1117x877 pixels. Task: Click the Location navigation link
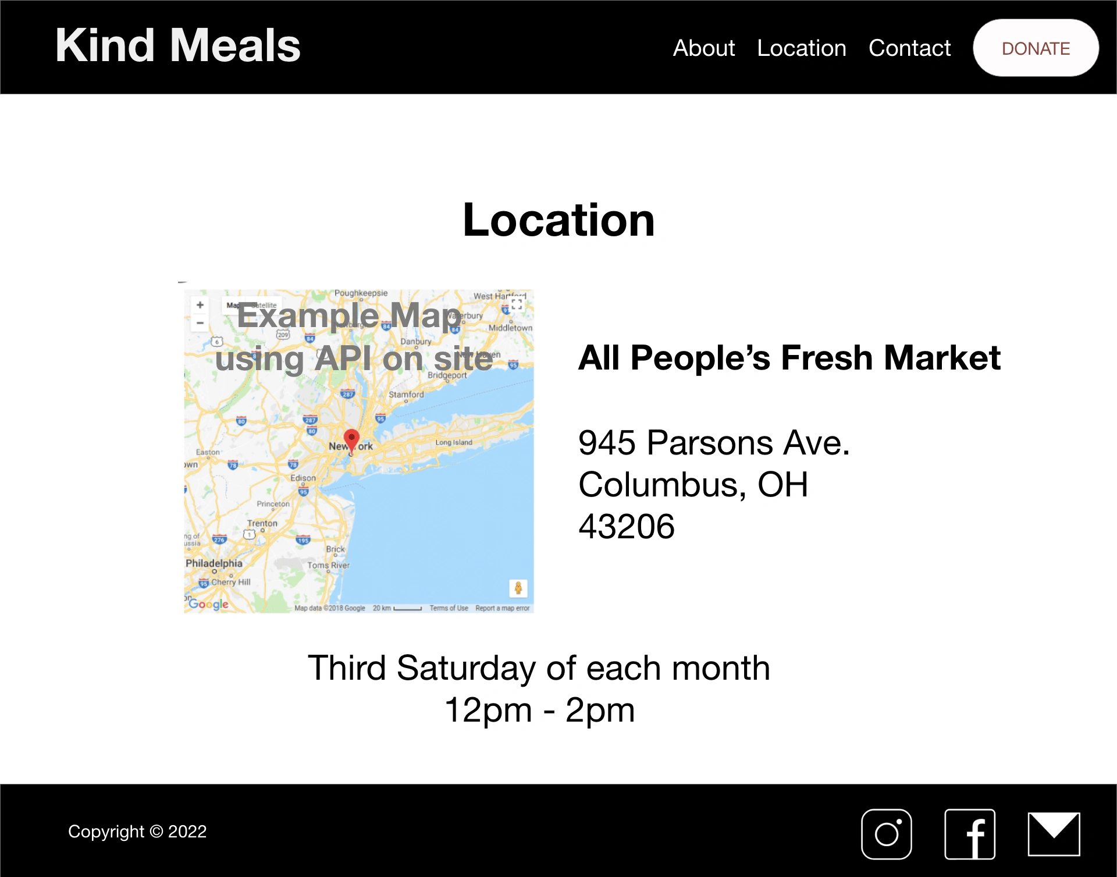(x=802, y=47)
